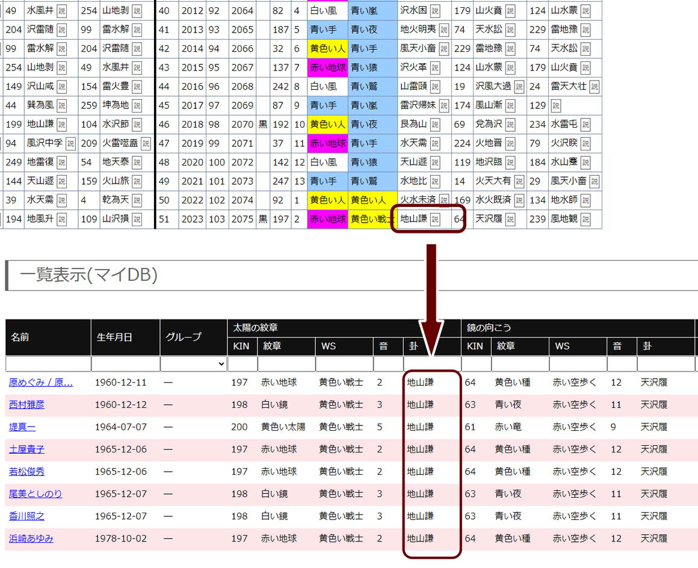This screenshot has height=568, width=698.
Task: Focus the 名前 filter text box
Action: pos(48,364)
